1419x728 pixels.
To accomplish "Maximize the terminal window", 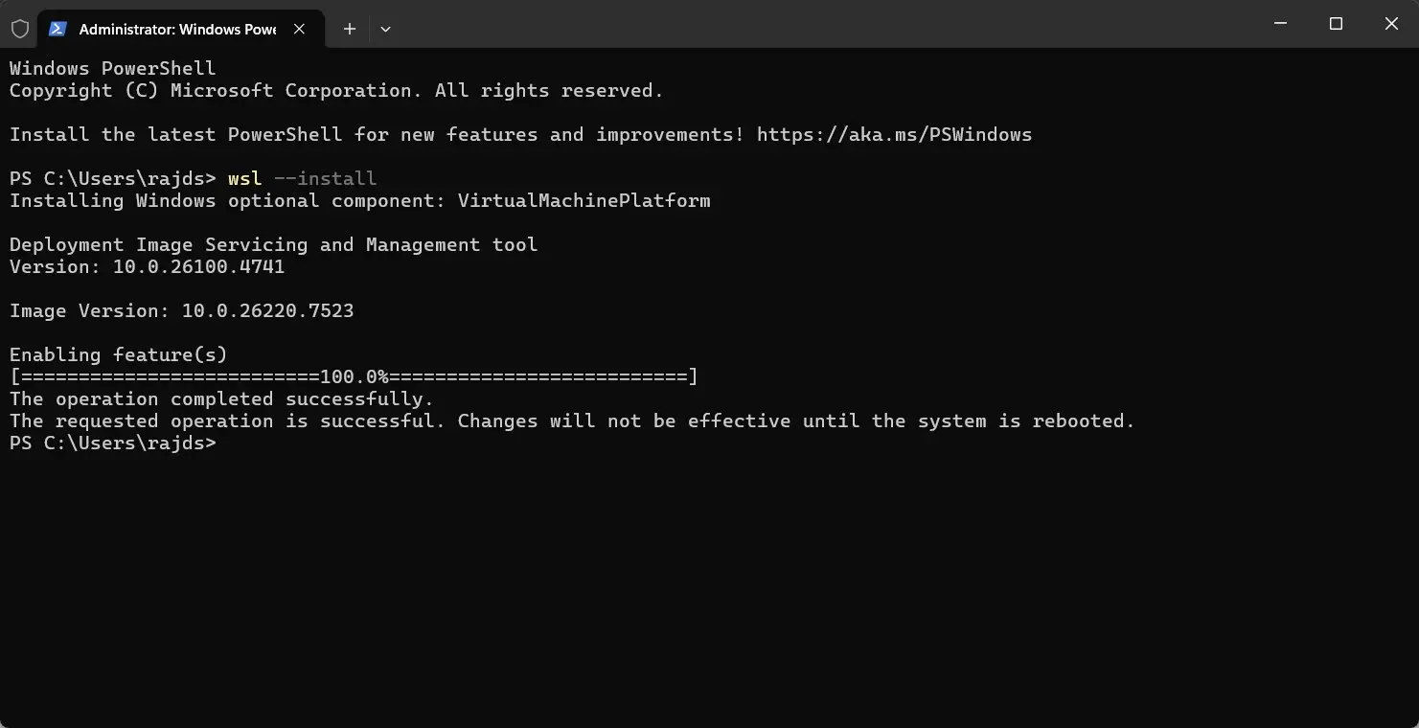I will click(1336, 24).
